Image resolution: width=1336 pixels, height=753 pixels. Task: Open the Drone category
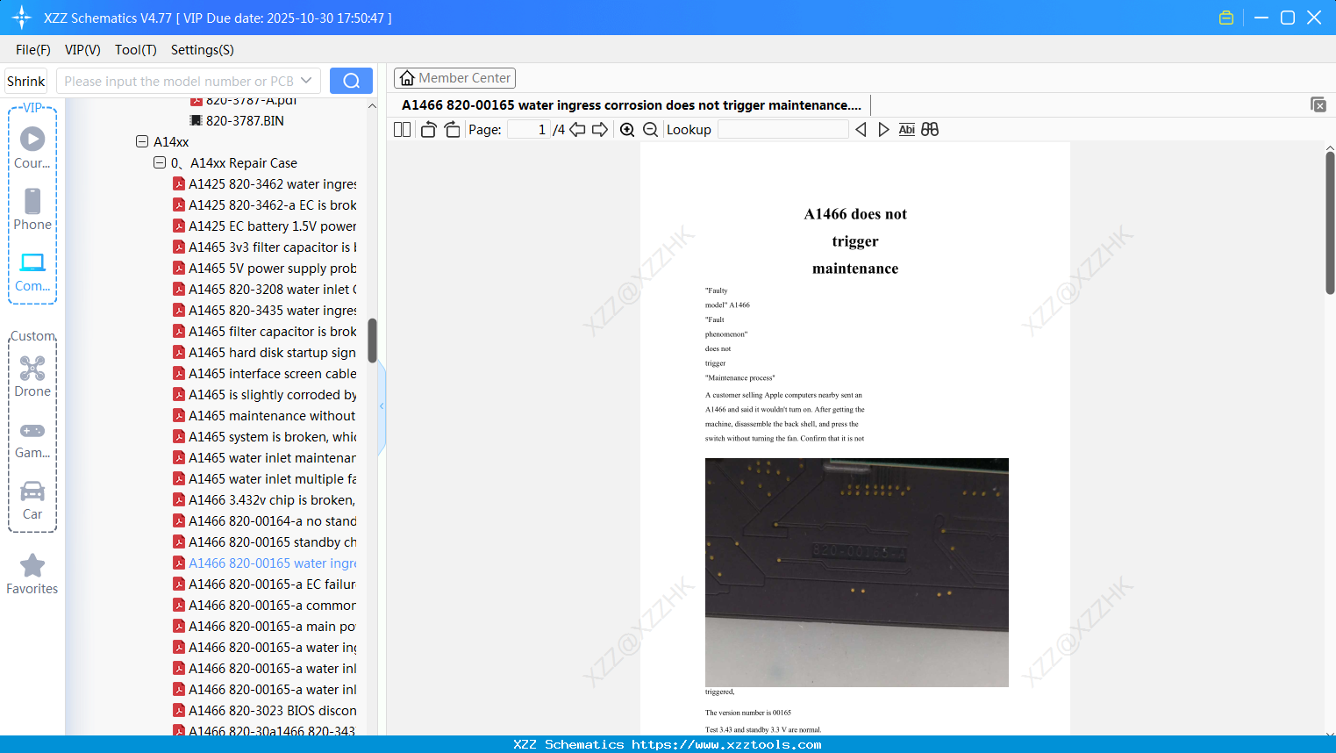(32, 376)
